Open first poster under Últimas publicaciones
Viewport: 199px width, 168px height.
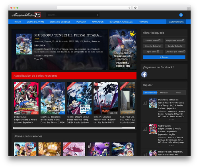(25, 149)
